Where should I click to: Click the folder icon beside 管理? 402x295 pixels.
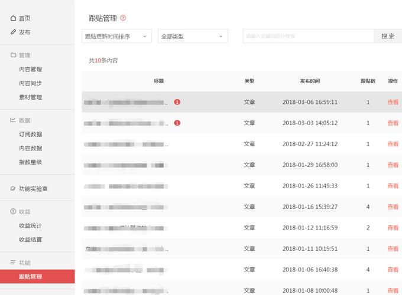click(14, 55)
